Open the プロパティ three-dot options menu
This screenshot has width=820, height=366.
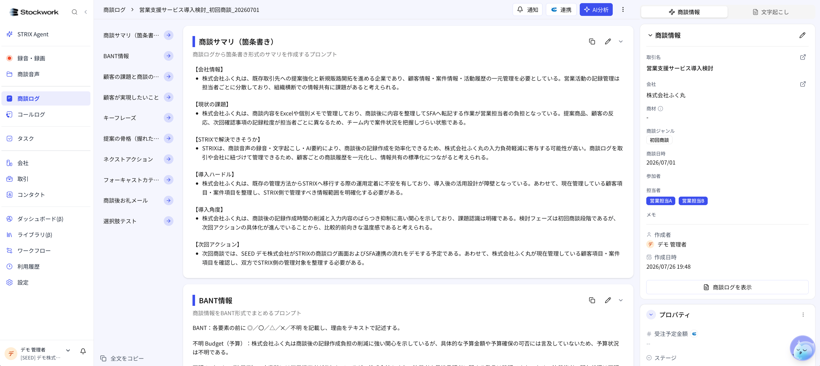(803, 315)
